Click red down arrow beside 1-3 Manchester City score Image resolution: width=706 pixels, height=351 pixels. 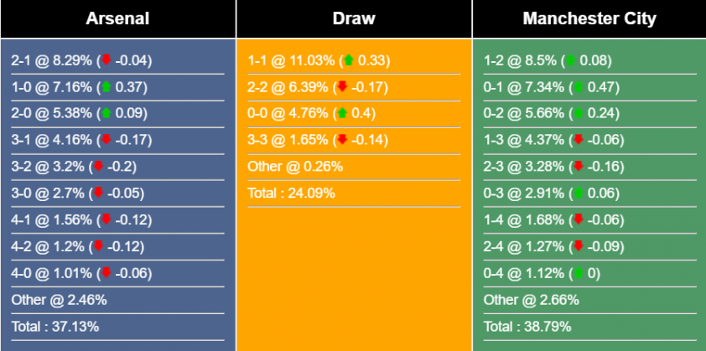coord(578,140)
